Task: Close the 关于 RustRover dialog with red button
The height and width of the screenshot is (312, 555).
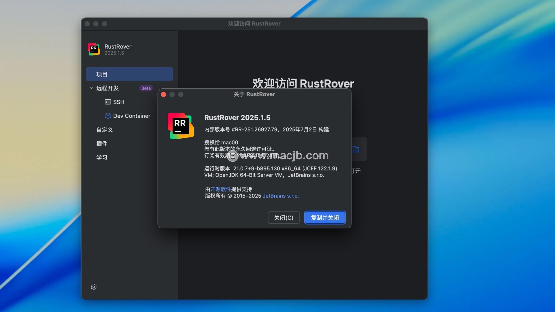Action: click(163, 94)
